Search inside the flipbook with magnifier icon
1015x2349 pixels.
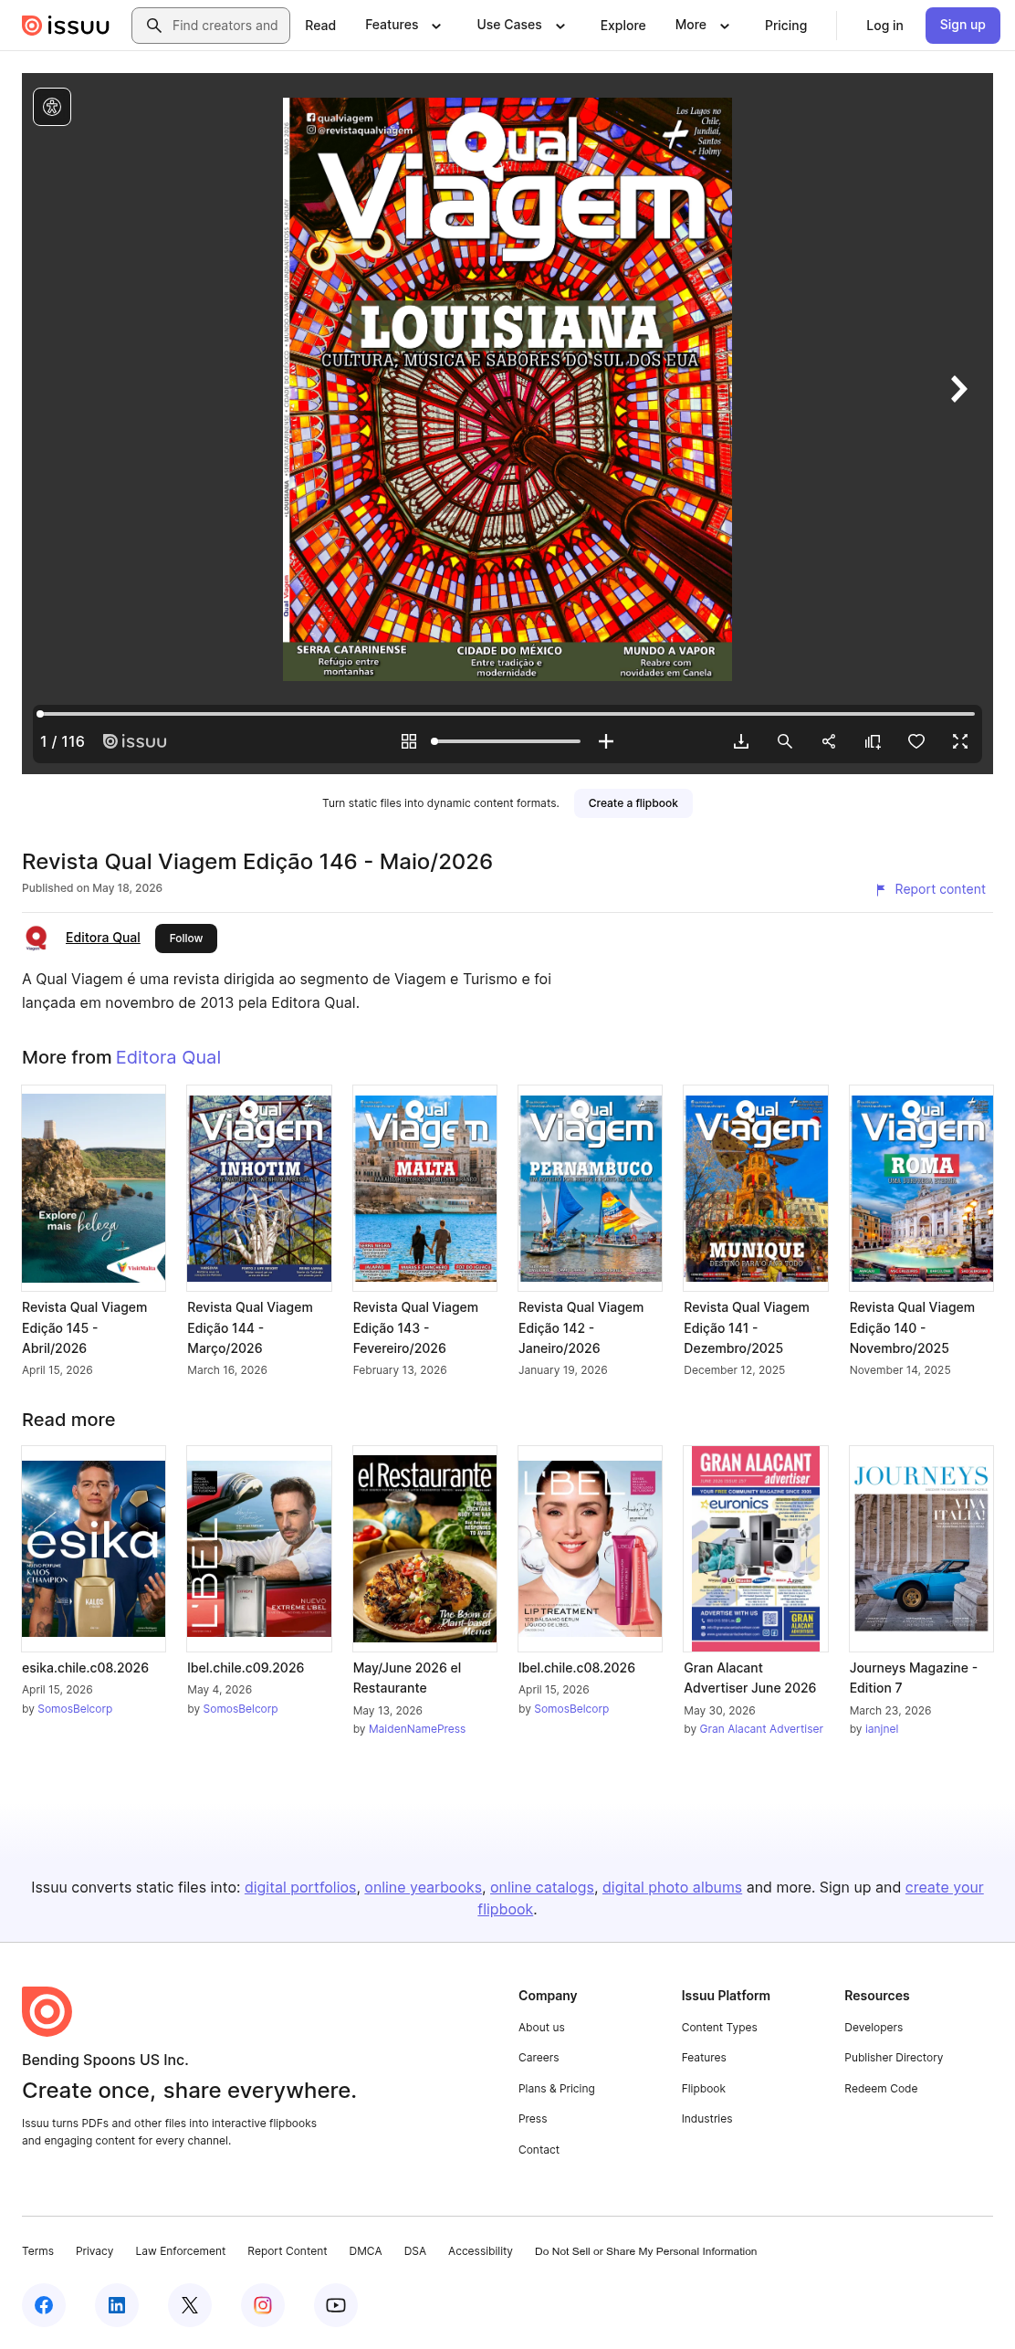click(785, 741)
